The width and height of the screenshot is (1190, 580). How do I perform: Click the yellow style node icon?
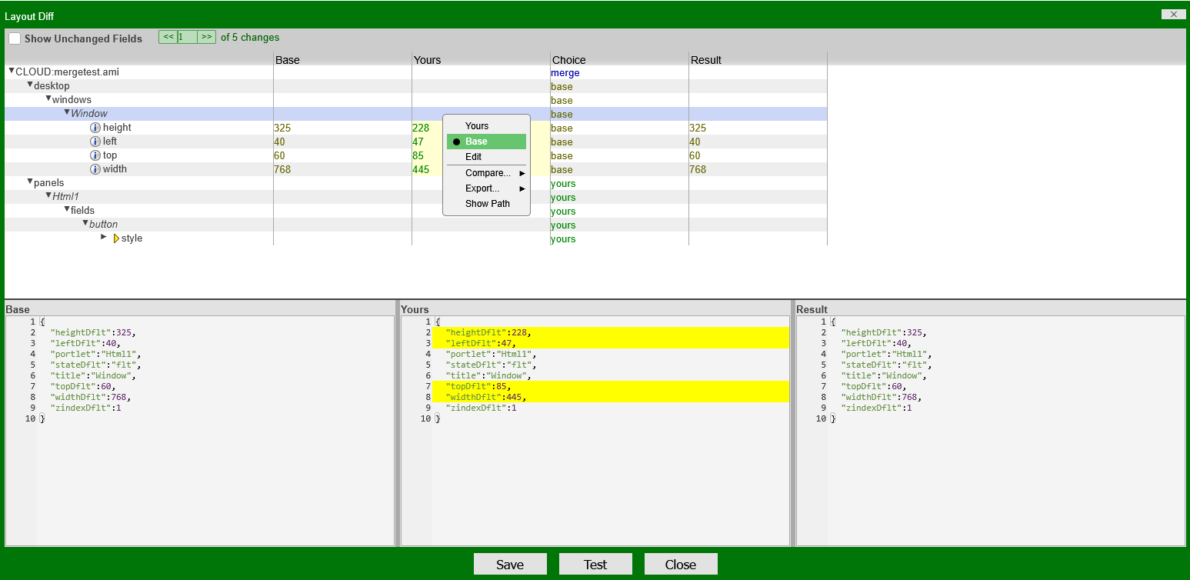[x=116, y=238]
